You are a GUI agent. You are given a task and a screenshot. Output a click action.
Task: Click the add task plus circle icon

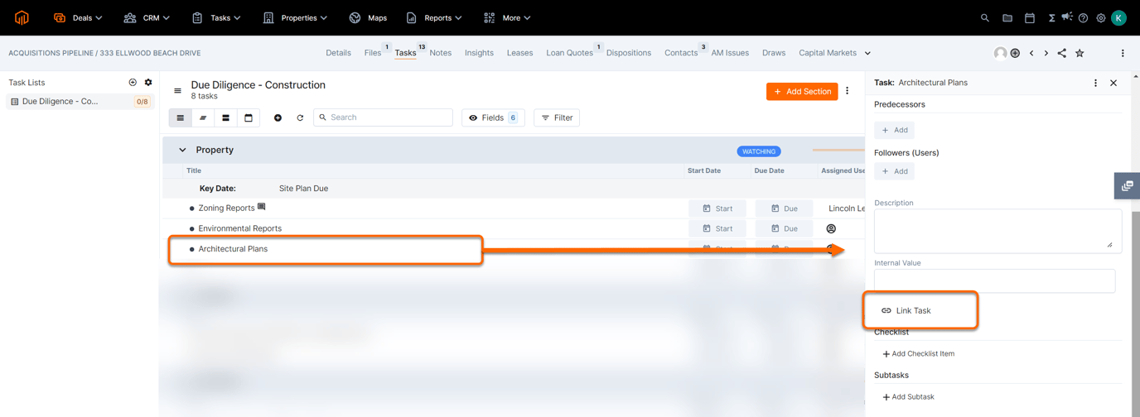coord(278,117)
